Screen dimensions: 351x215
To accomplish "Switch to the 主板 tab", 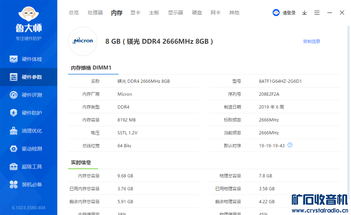I will [x=154, y=13].
